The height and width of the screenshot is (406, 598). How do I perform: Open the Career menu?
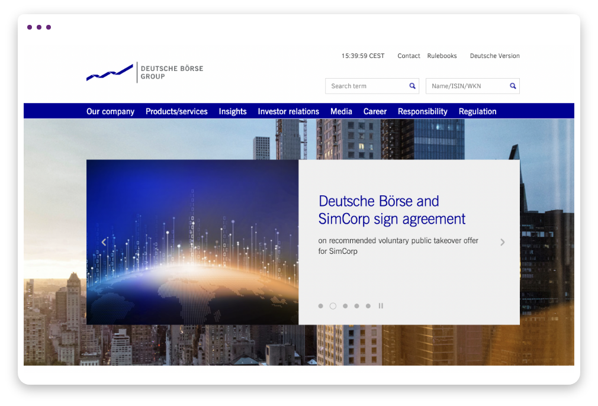pyautogui.click(x=375, y=111)
